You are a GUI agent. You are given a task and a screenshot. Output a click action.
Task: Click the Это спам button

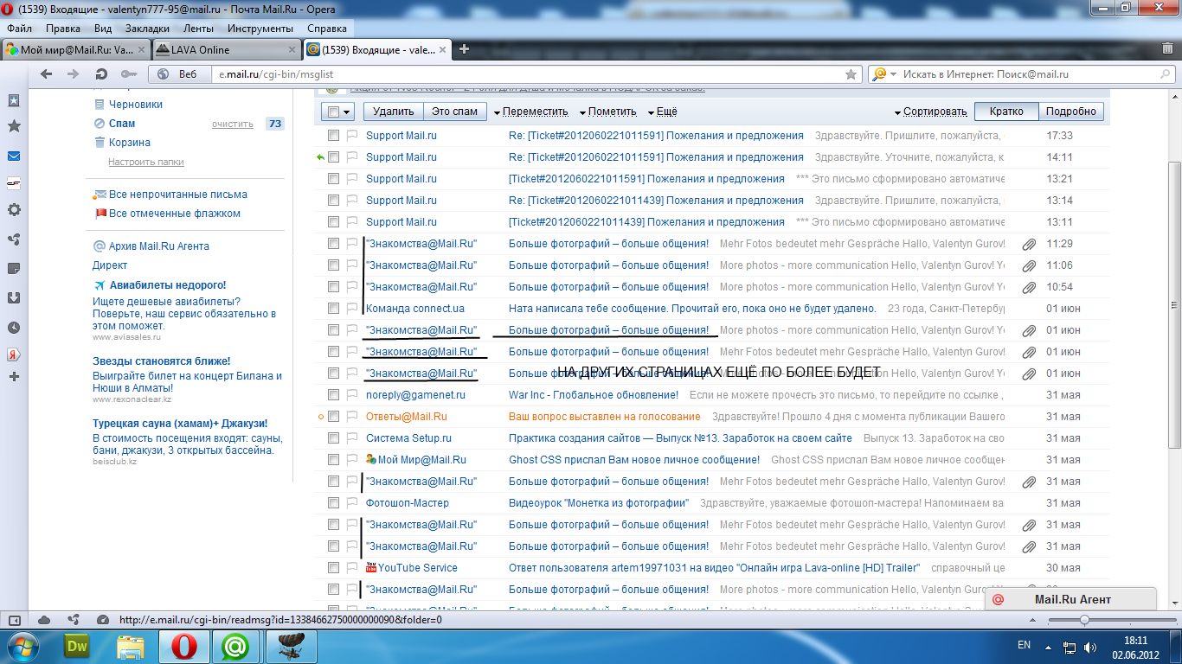pyautogui.click(x=454, y=112)
